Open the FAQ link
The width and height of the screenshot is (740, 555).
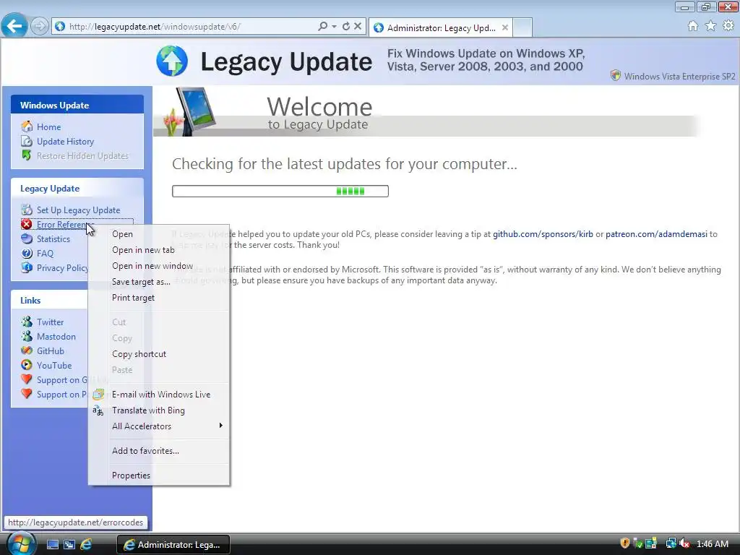click(x=45, y=254)
